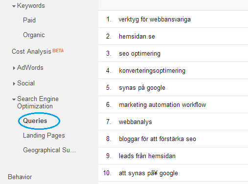The image size is (248, 184).
Task: Select 'leads från hemsidan' query
Action: pyautogui.click(x=147, y=156)
